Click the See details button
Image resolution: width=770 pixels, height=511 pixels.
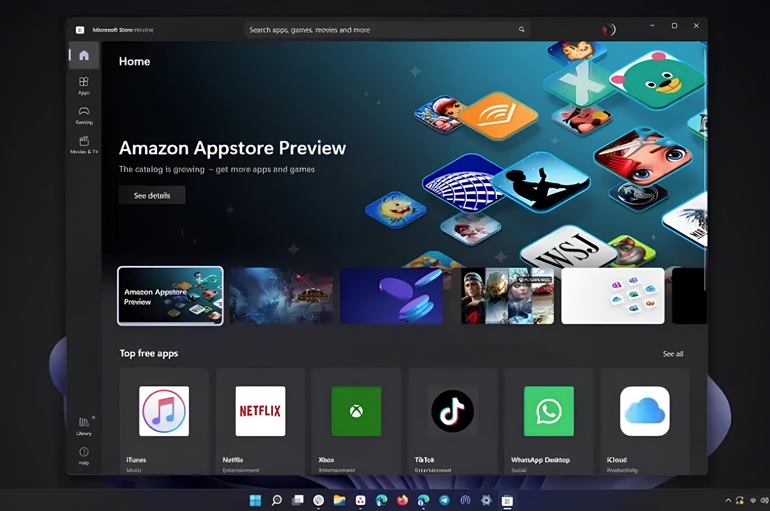tap(152, 195)
